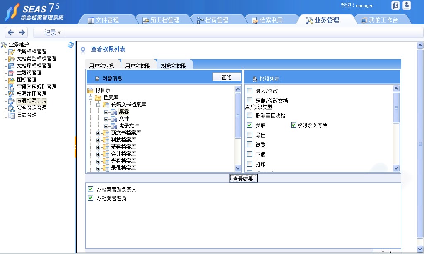This screenshot has width=424, height=254.
Task: Uncheck the //档案管理员 checkbox
Action: (x=91, y=198)
